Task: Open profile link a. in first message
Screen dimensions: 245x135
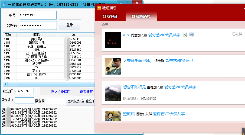Action: (126, 35)
